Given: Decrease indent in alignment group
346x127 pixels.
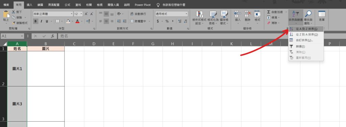Looking at the screenshot, I should coord(119,21).
